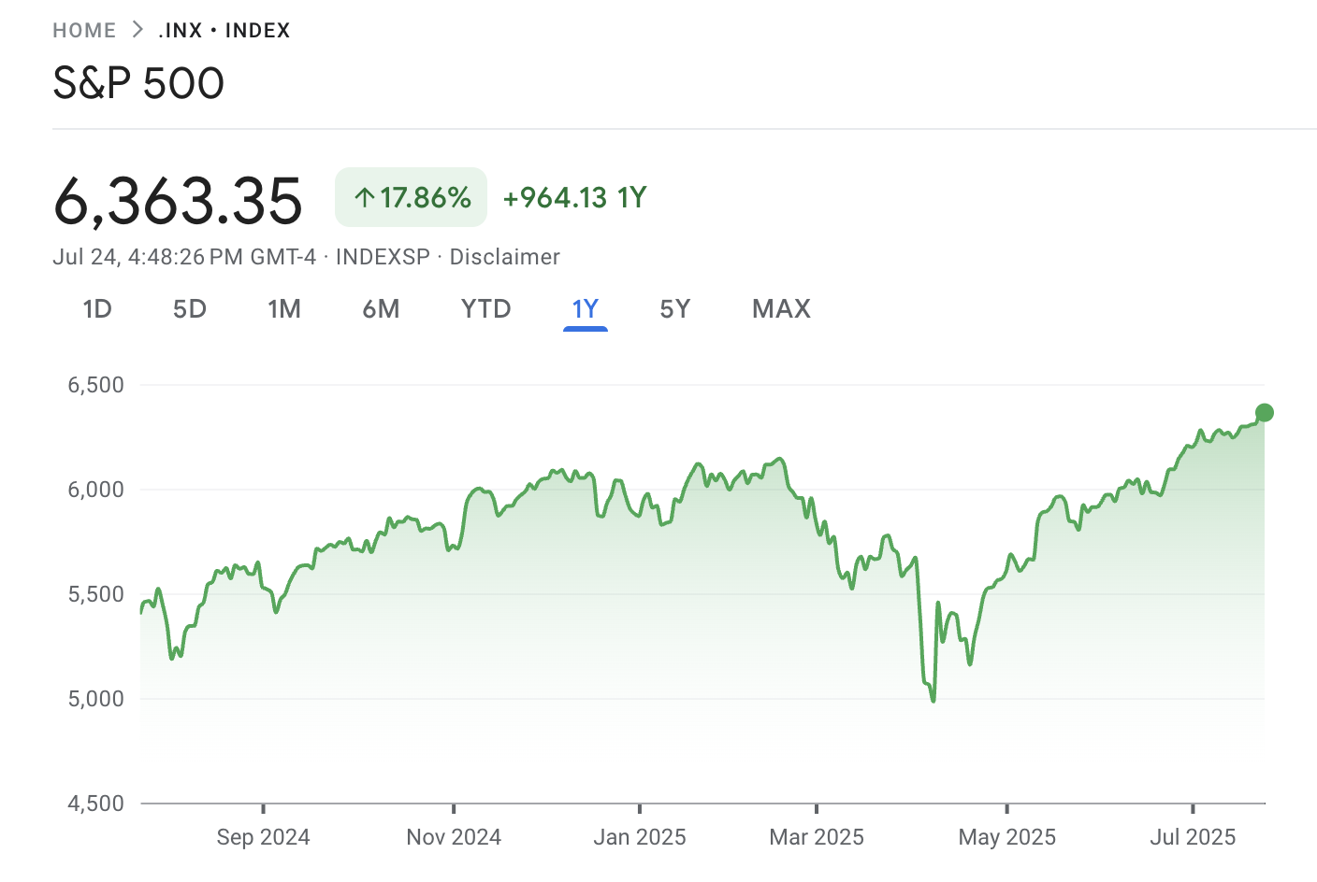Viewport: 1317px width, 882px height.
Task: Choose the YTD time range tab
Action: [x=486, y=309]
